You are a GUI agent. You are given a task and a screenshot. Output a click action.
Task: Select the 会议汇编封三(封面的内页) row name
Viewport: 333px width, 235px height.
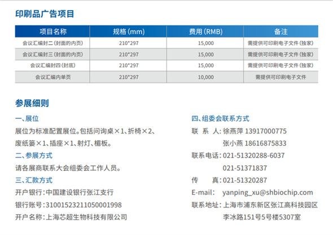pyautogui.click(x=52, y=54)
